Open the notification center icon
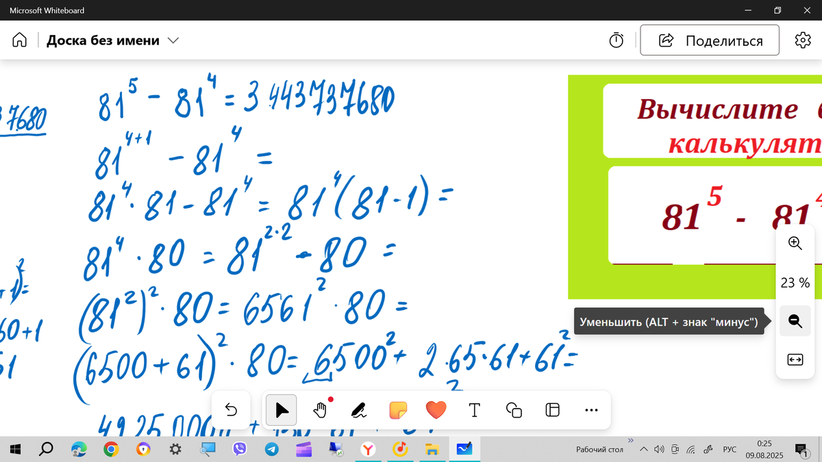Image resolution: width=822 pixels, height=462 pixels. tap(800, 450)
